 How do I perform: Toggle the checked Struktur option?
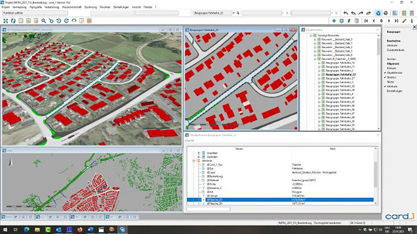(390, 78)
